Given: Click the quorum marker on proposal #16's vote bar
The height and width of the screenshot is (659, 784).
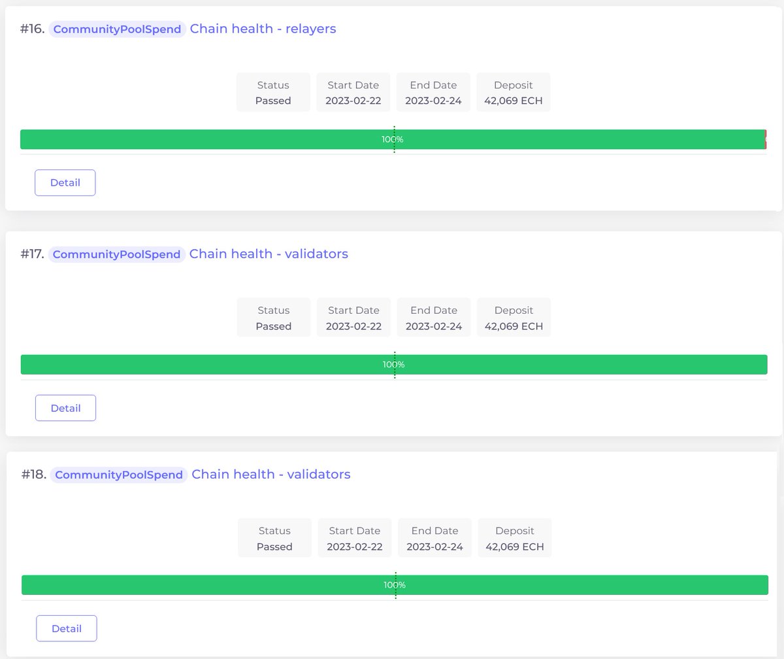Looking at the screenshot, I should pos(394,139).
